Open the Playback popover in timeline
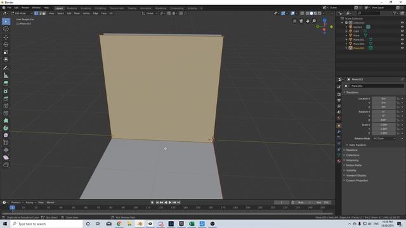This screenshot has width=406, height=228. click(17, 203)
